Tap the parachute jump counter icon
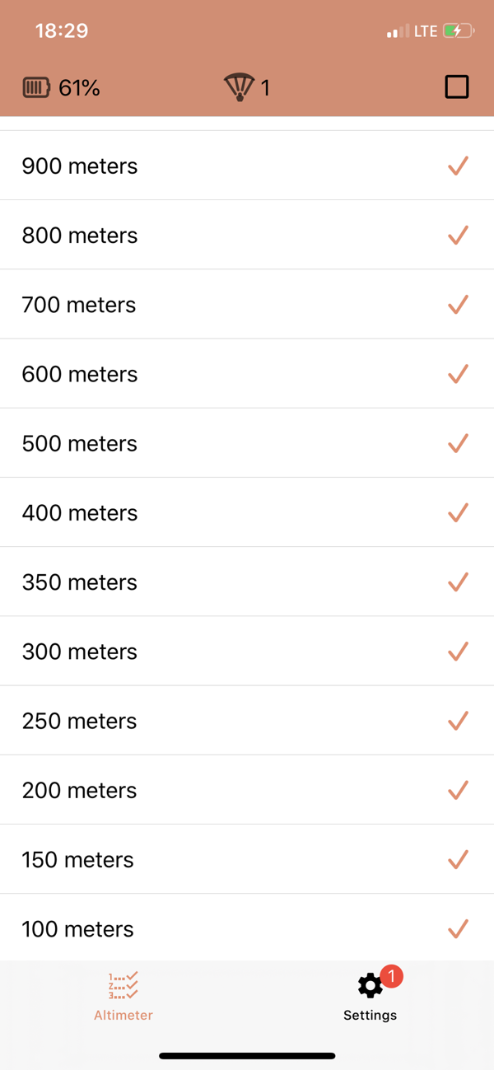Viewport: 494px width, 1070px height. (x=239, y=86)
